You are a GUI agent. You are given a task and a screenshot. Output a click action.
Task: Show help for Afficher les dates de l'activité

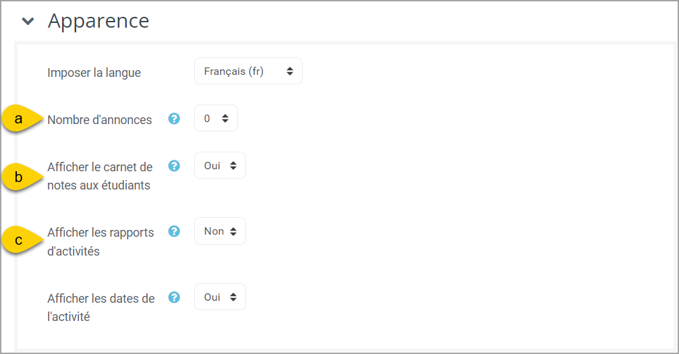(x=174, y=297)
